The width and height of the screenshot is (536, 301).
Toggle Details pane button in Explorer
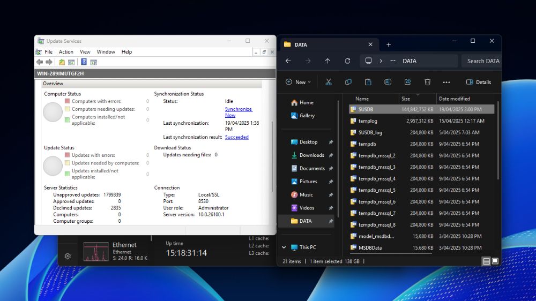pos(479,82)
